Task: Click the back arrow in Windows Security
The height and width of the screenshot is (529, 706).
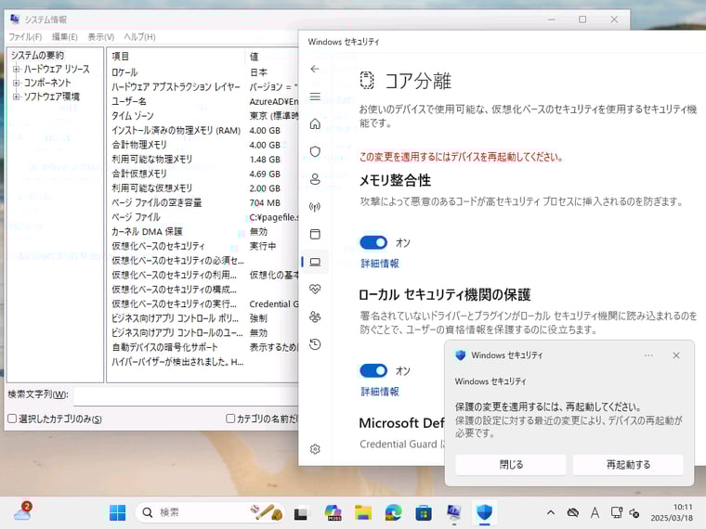Action: click(315, 69)
